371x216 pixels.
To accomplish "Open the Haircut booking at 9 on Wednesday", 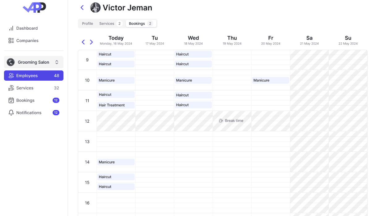I will tap(193, 54).
